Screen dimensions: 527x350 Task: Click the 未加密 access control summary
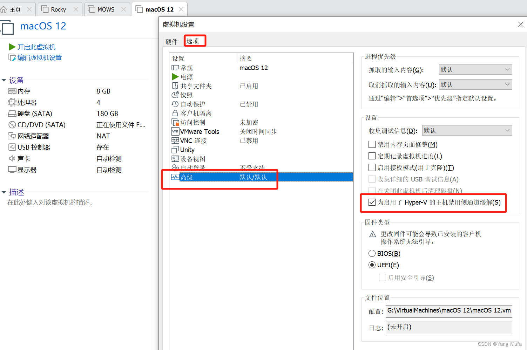(249, 122)
